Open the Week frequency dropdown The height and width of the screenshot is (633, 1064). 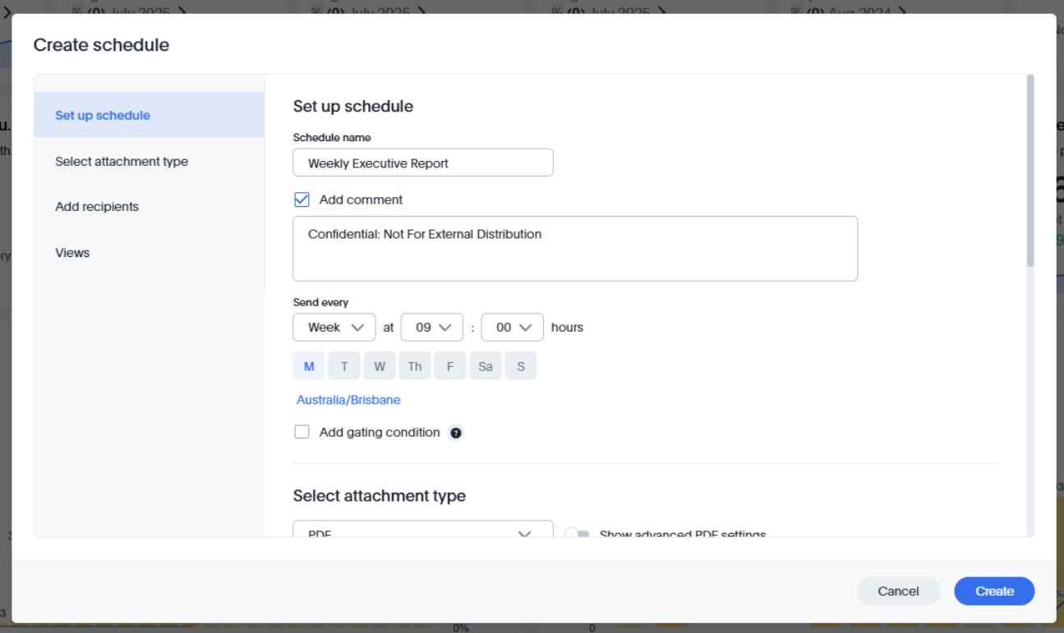[x=334, y=327]
